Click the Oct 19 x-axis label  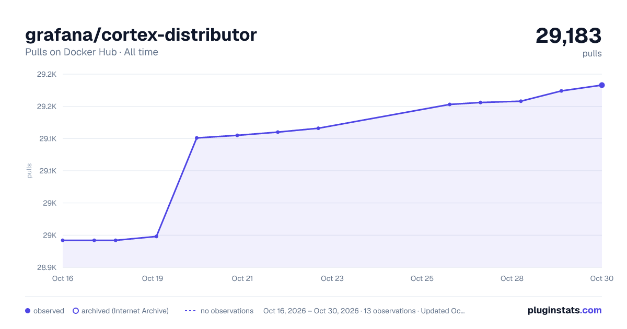pyautogui.click(x=153, y=278)
